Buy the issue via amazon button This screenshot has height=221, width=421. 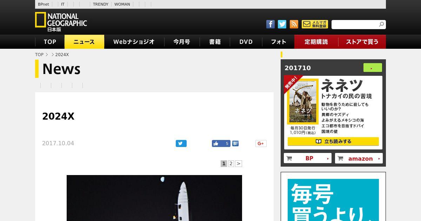359,159
